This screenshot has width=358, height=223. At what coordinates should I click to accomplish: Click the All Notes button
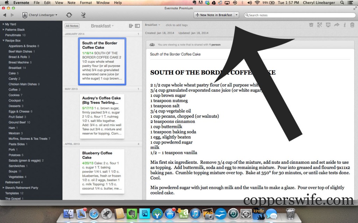point(72,26)
